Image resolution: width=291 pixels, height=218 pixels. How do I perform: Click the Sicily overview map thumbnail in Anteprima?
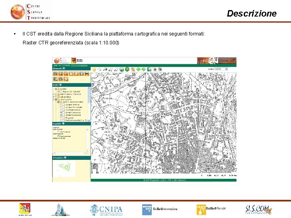[64, 169]
